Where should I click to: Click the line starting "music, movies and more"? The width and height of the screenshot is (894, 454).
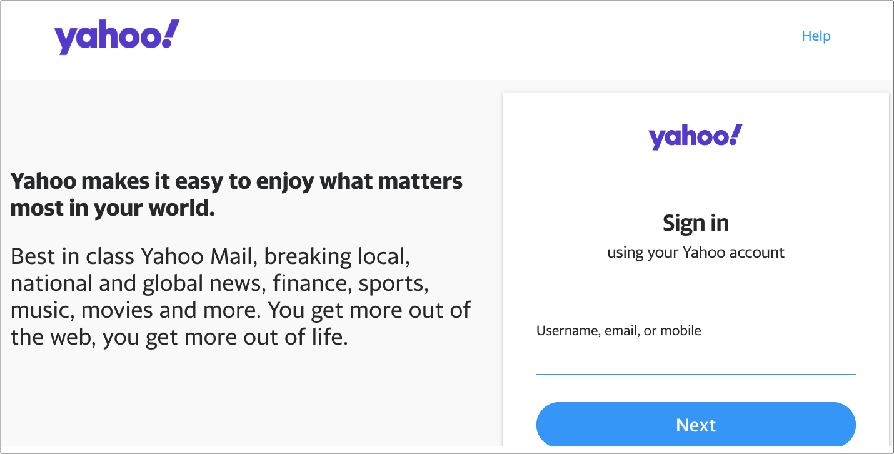click(241, 310)
